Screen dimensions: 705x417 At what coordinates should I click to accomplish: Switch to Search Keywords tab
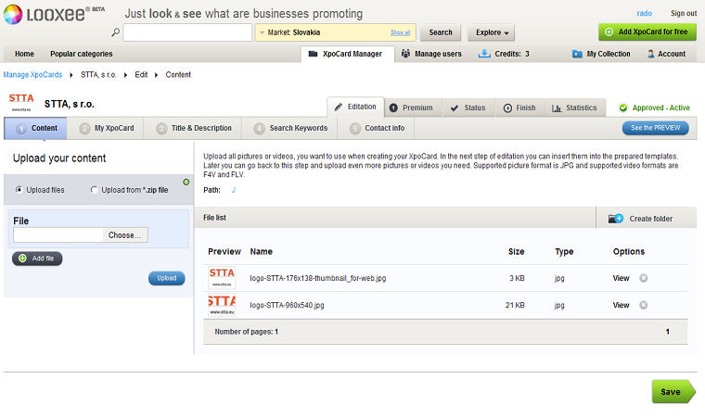[x=290, y=128]
